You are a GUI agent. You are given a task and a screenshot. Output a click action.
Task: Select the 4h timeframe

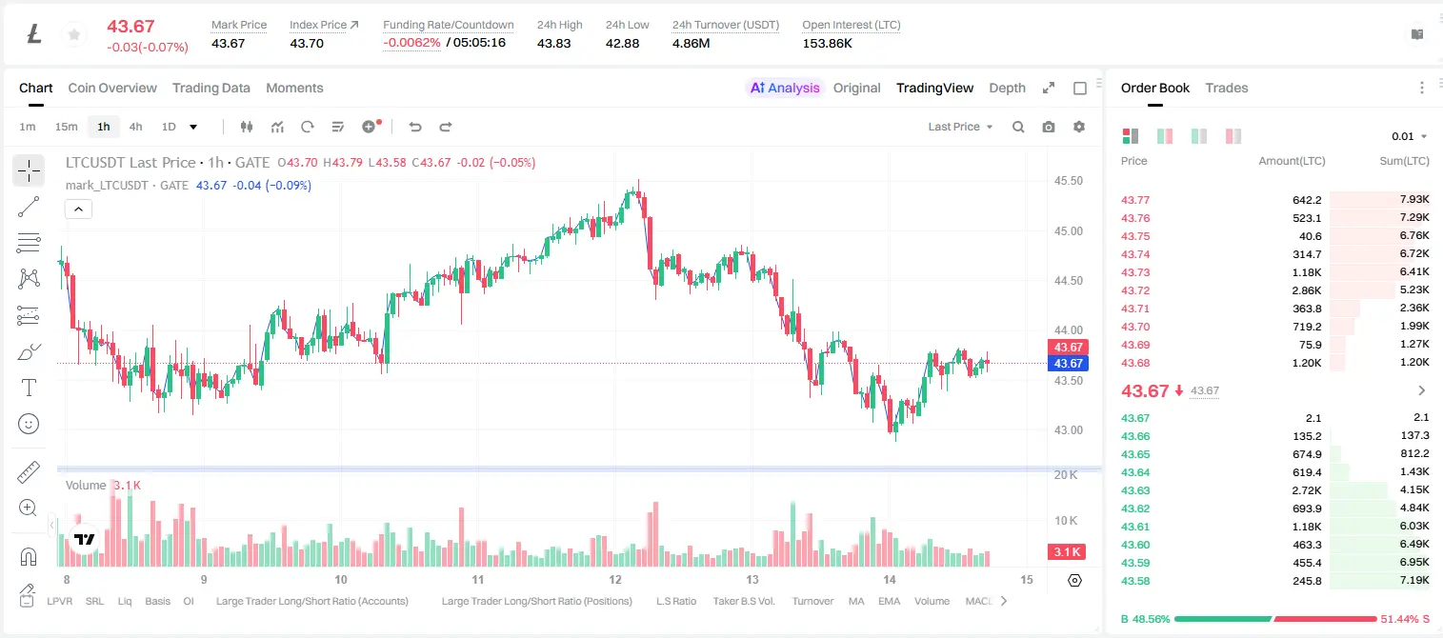[x=135, y=127]
